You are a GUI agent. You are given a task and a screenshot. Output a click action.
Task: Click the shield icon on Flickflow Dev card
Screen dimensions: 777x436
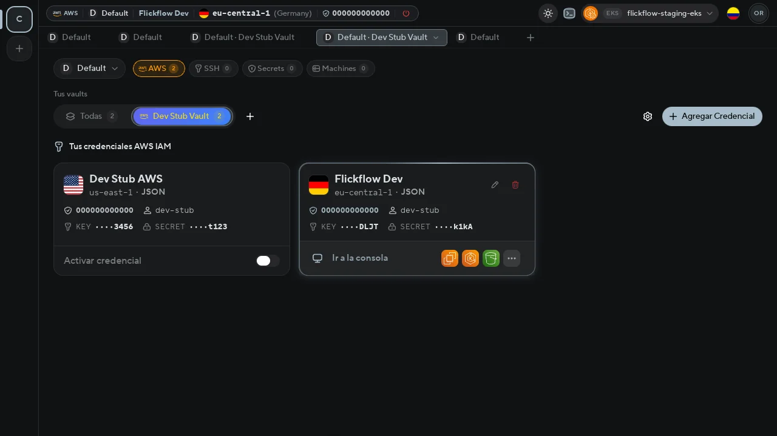coord(313,210)
